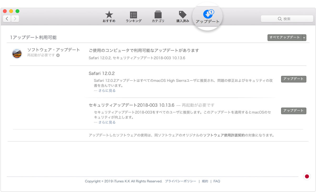Focus the 検索 search field
The image size is (316, 192).
point(287,19)
